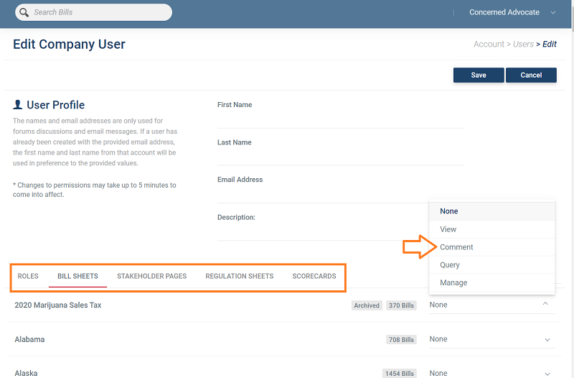Switch to the Roles tab
This screenshot has height=378, width=574.
pos(28,276)
